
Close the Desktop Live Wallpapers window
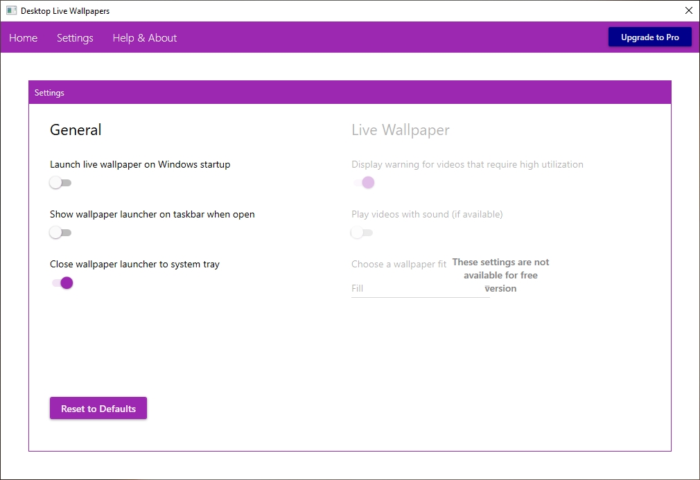pyautogui.click(x=688, y=10)
